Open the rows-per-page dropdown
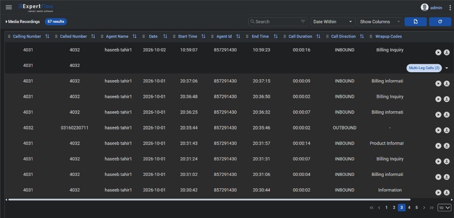This screenshot has width=454, height=218. pos(444,207)
